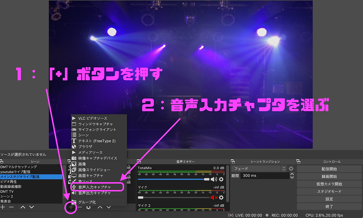This screenshot has height=218, width=363.
Task: Undock the 音声ミキサー panel using its float icon
Action: click(139, 161)
